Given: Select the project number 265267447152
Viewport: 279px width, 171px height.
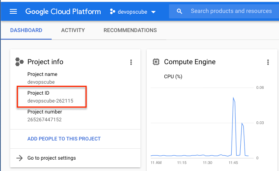Looking at the screenshot, I should tap(45, 120).
